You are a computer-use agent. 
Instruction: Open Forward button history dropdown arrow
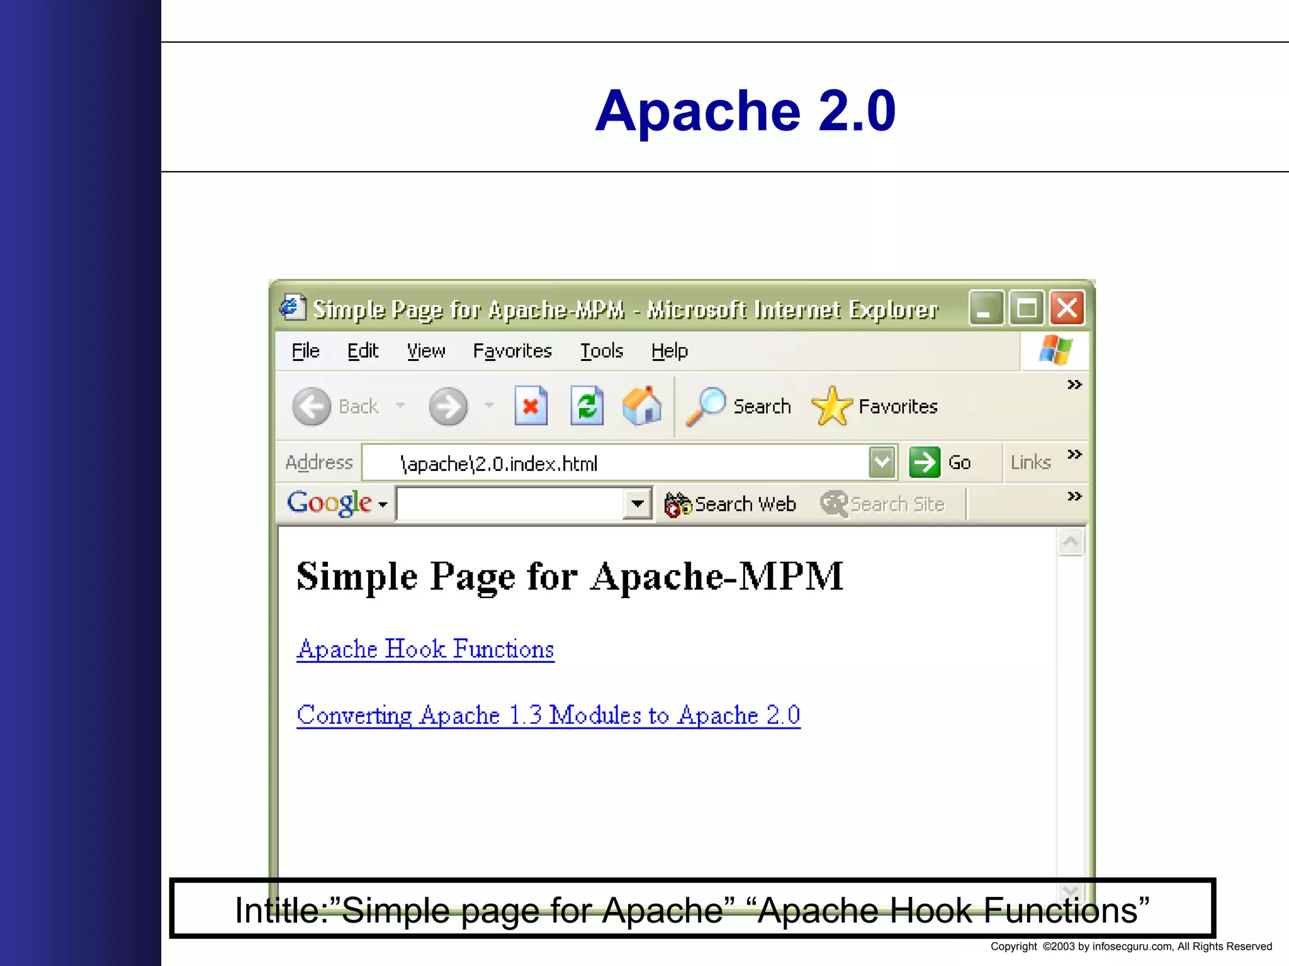pyautogui.click(x=489, y=406)
